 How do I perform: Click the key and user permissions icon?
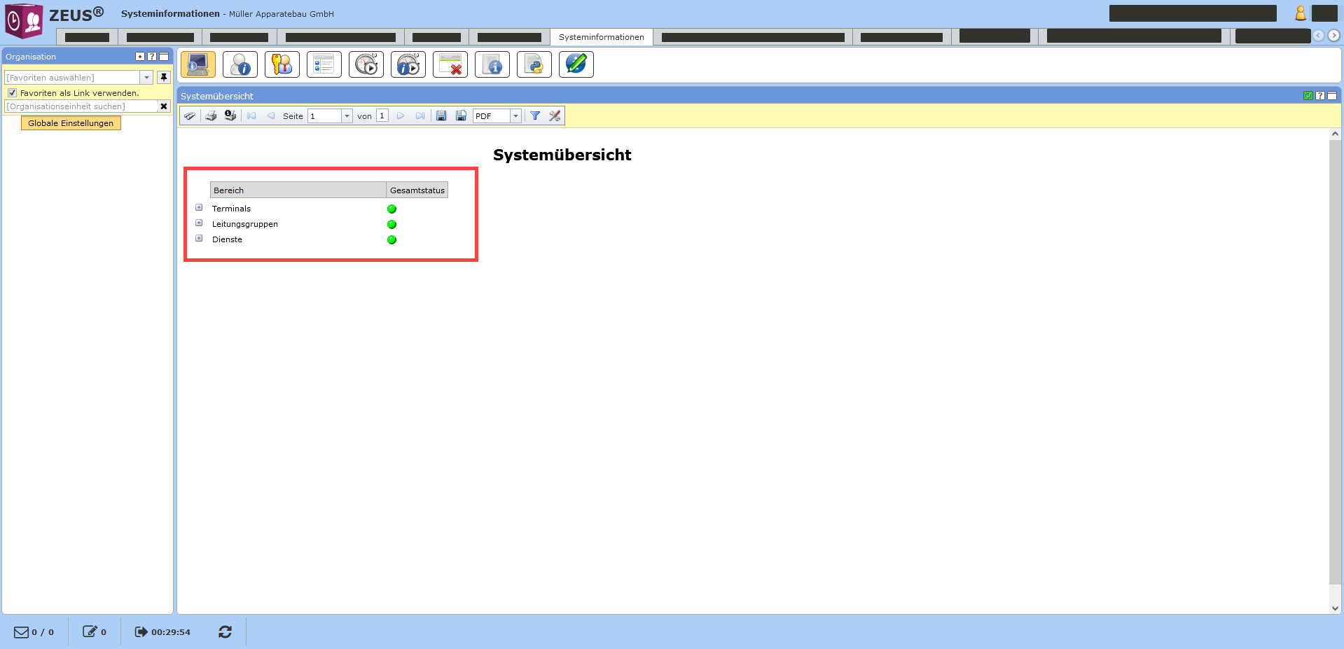coord(282,64)
